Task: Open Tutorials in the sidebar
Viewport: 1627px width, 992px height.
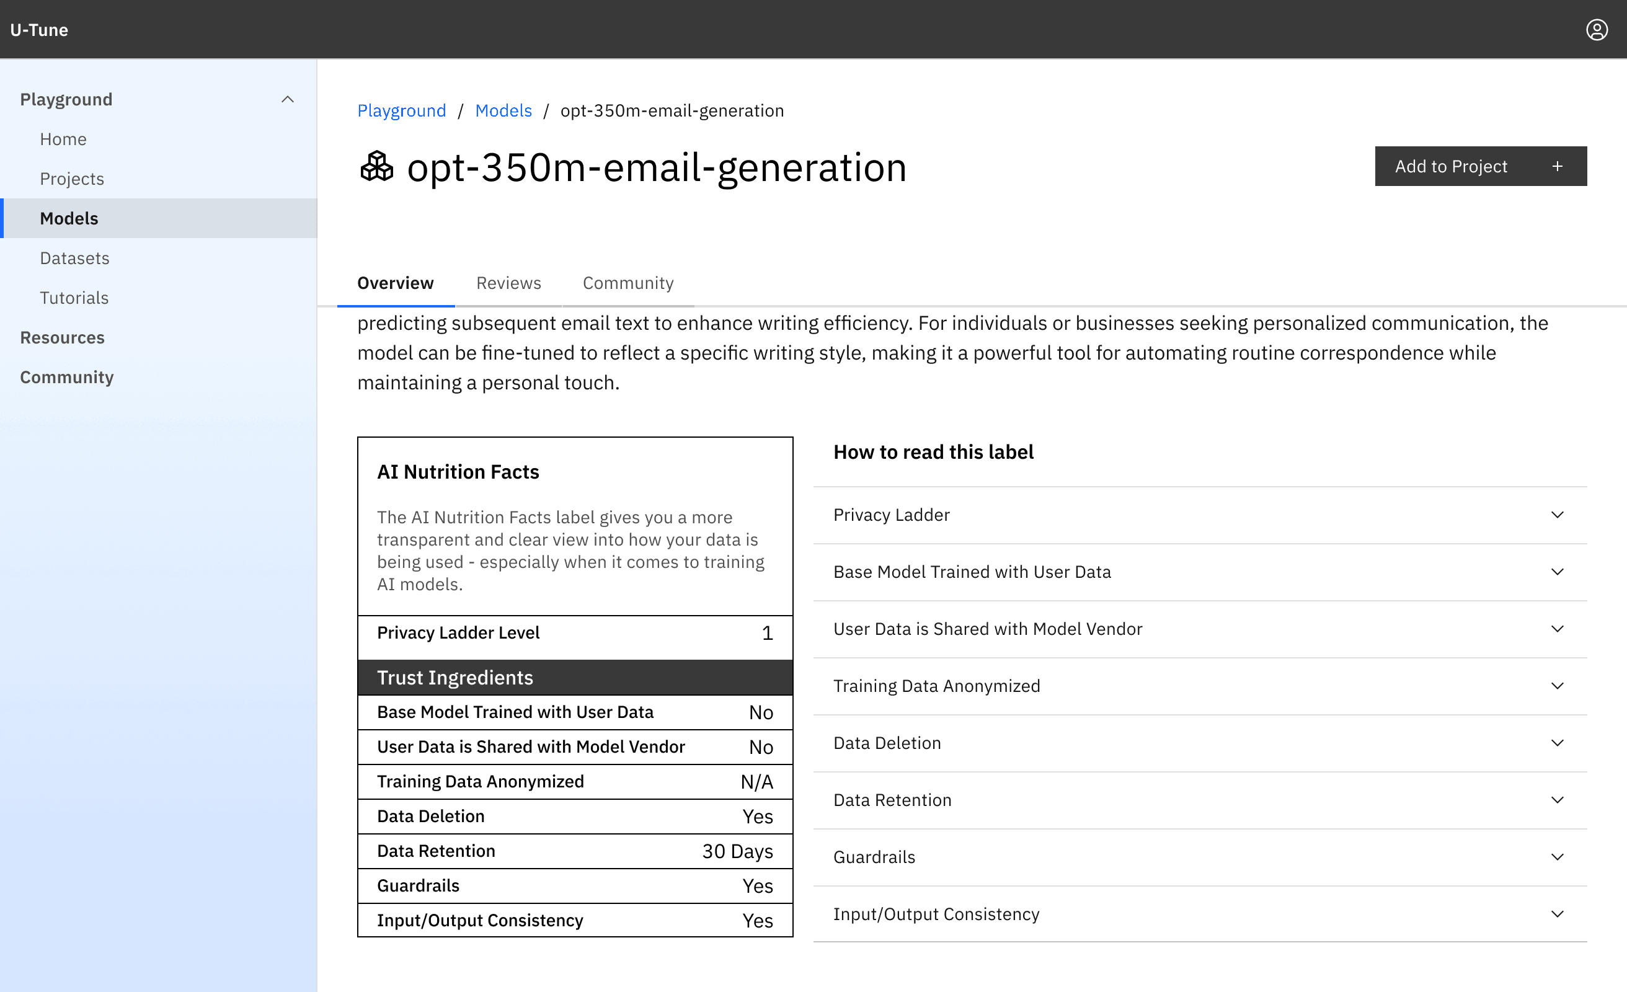Action: click(x=74, y=298)
